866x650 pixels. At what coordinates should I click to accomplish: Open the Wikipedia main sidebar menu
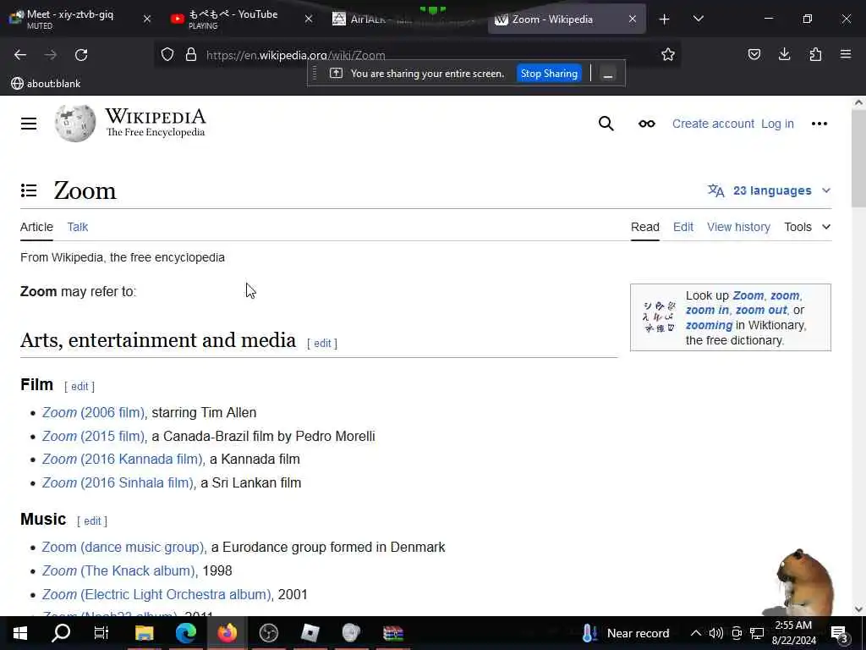[x=29, y=124]
